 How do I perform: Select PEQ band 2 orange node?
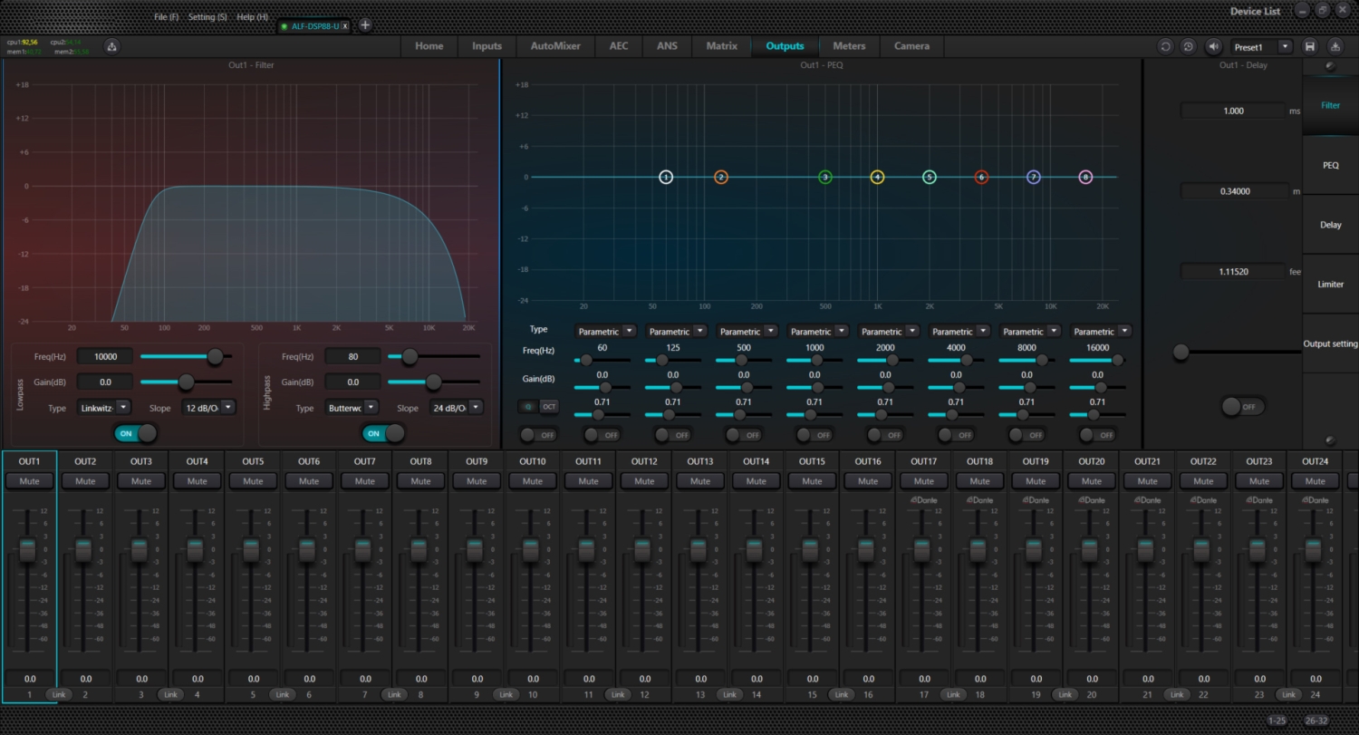coord(721,178)
